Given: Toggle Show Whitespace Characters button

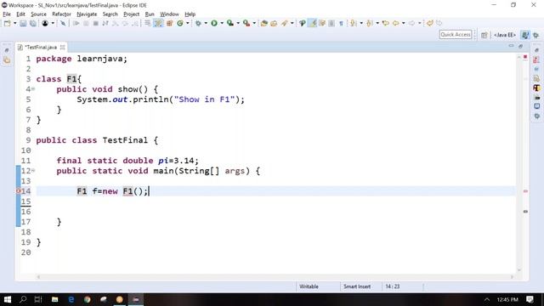Looking at the screenshot, I should 341,23.
